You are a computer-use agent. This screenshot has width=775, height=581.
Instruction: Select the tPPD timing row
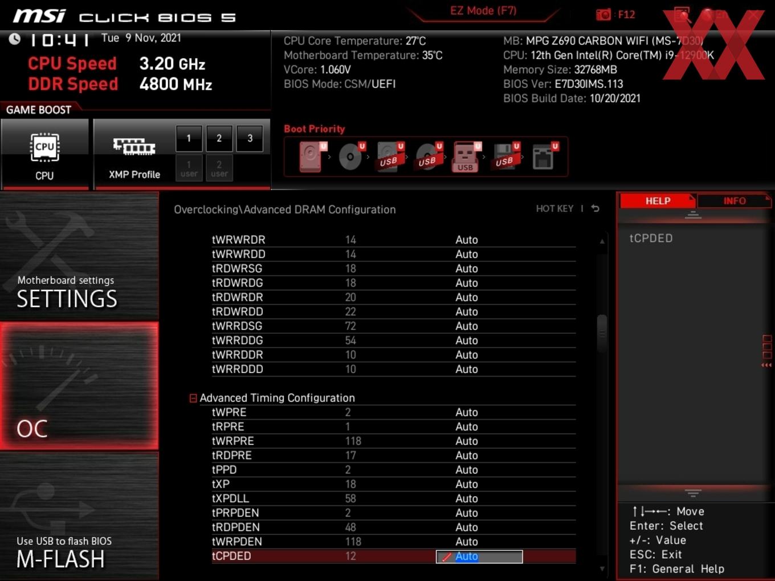click(x=393, y=470)
